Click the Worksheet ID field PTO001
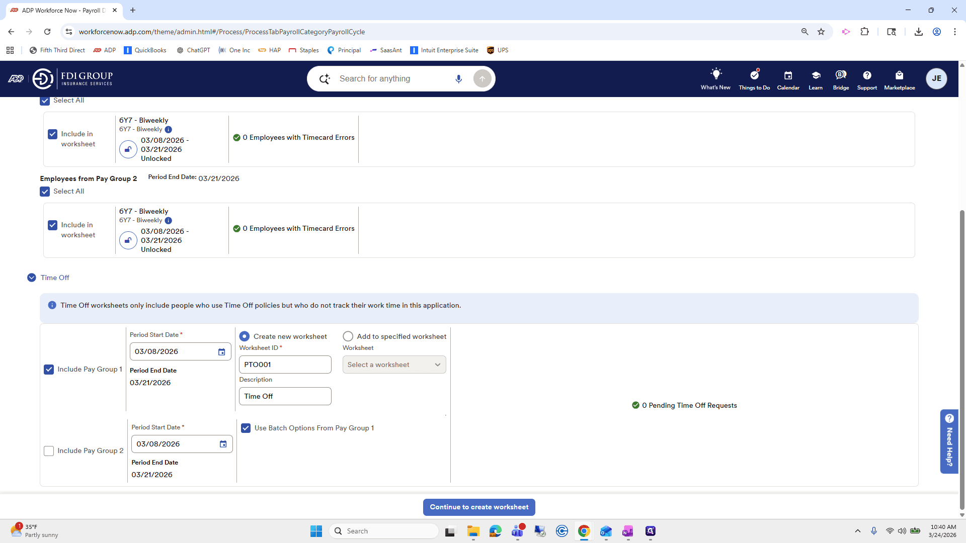 click(285, 365)
